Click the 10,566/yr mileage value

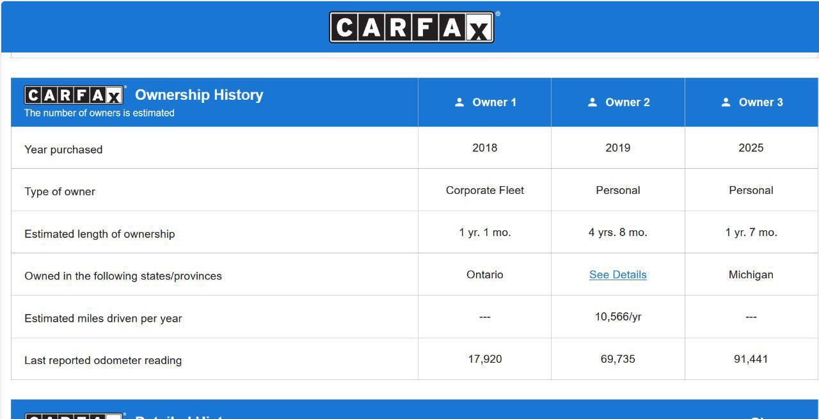pyautogui.click(x=618, y=317)
